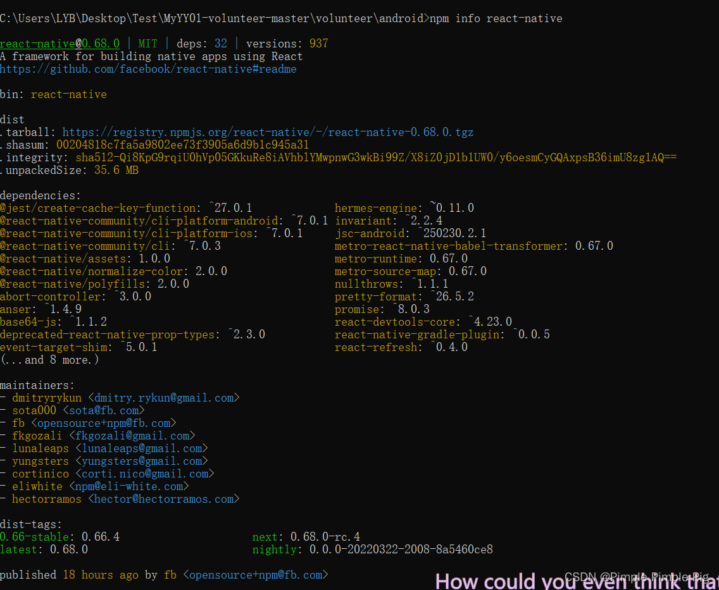Click the dependencies heading
This screenshot has height=590, width=719.
point(41,195)
